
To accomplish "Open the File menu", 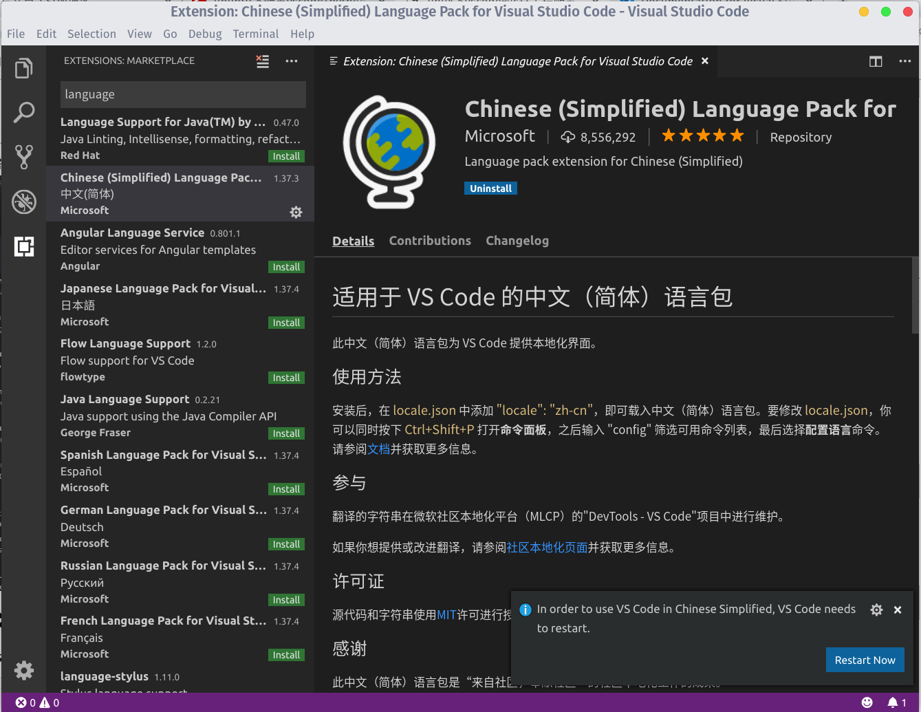I will 16,34.
